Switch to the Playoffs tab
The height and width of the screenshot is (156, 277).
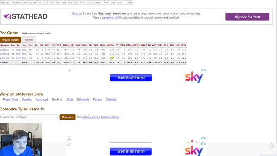coord(29,40)
